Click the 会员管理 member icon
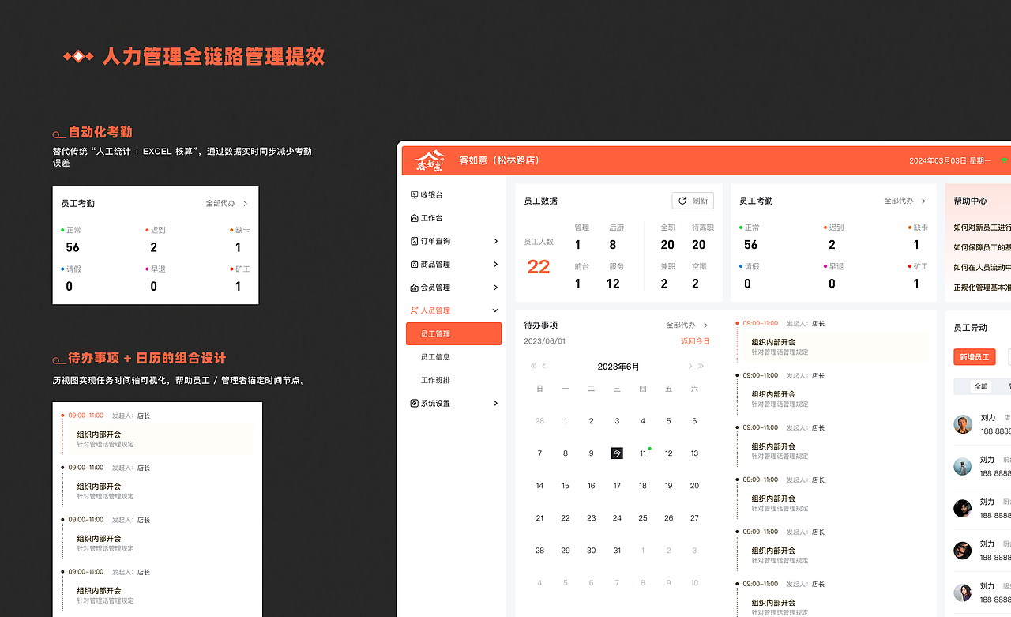1011x617 pixels. tap(414, 288)
